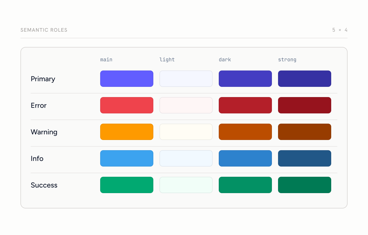
Task: Choose the Info strong swatch
Action: 305,158
